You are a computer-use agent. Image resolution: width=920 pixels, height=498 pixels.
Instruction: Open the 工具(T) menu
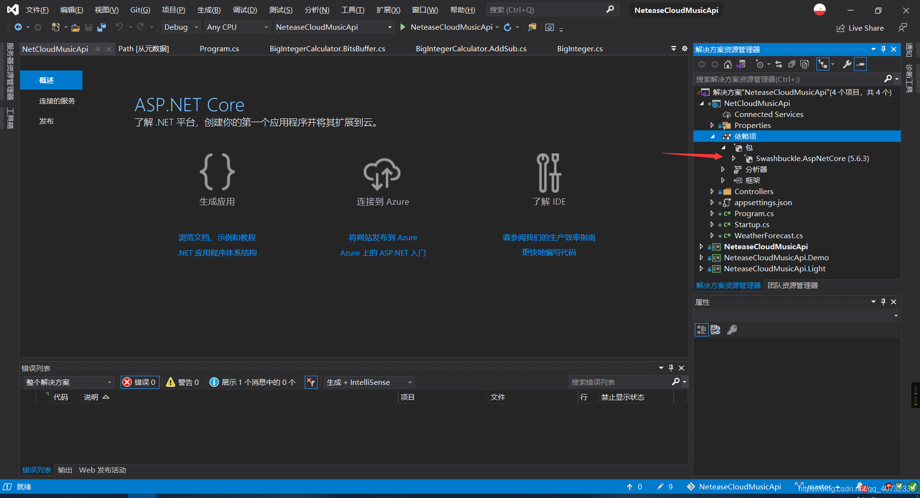coord(353,10)
